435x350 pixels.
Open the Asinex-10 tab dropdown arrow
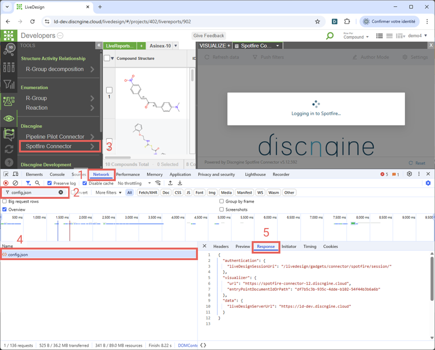pyautogui.click(x=176, y=46)
